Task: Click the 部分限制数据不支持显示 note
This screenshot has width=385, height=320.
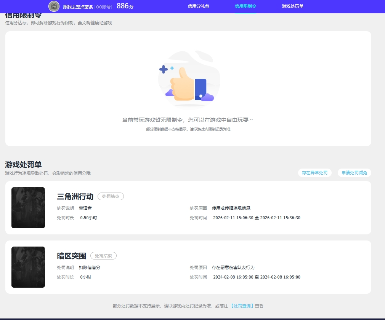Action: coord(188,129)
